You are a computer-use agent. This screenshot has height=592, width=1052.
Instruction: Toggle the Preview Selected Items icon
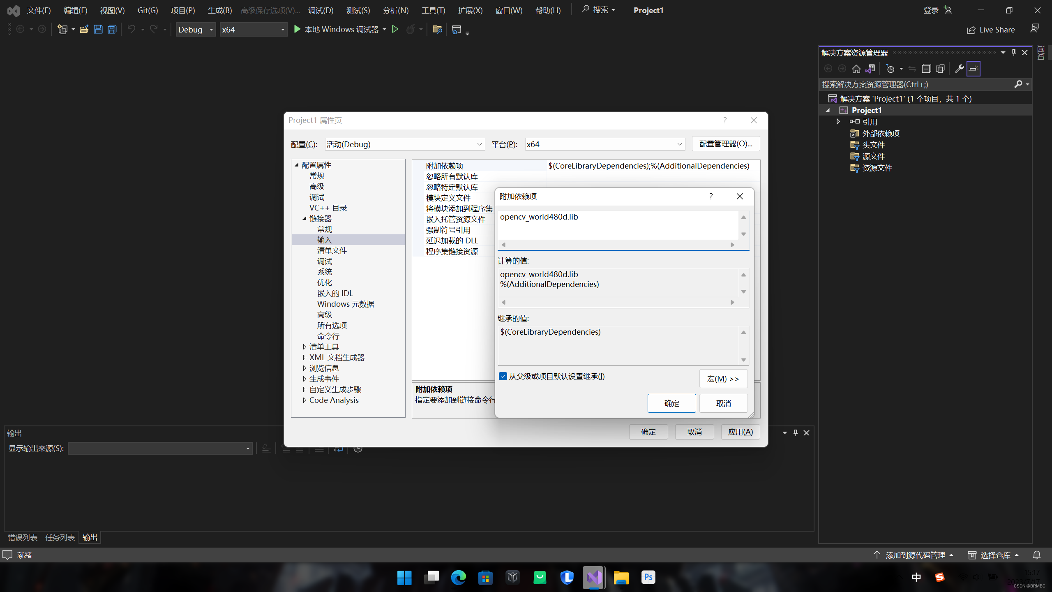tap(973, 69)
